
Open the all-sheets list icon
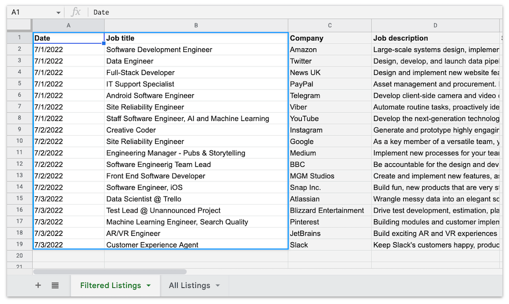(x=55, y=285)
